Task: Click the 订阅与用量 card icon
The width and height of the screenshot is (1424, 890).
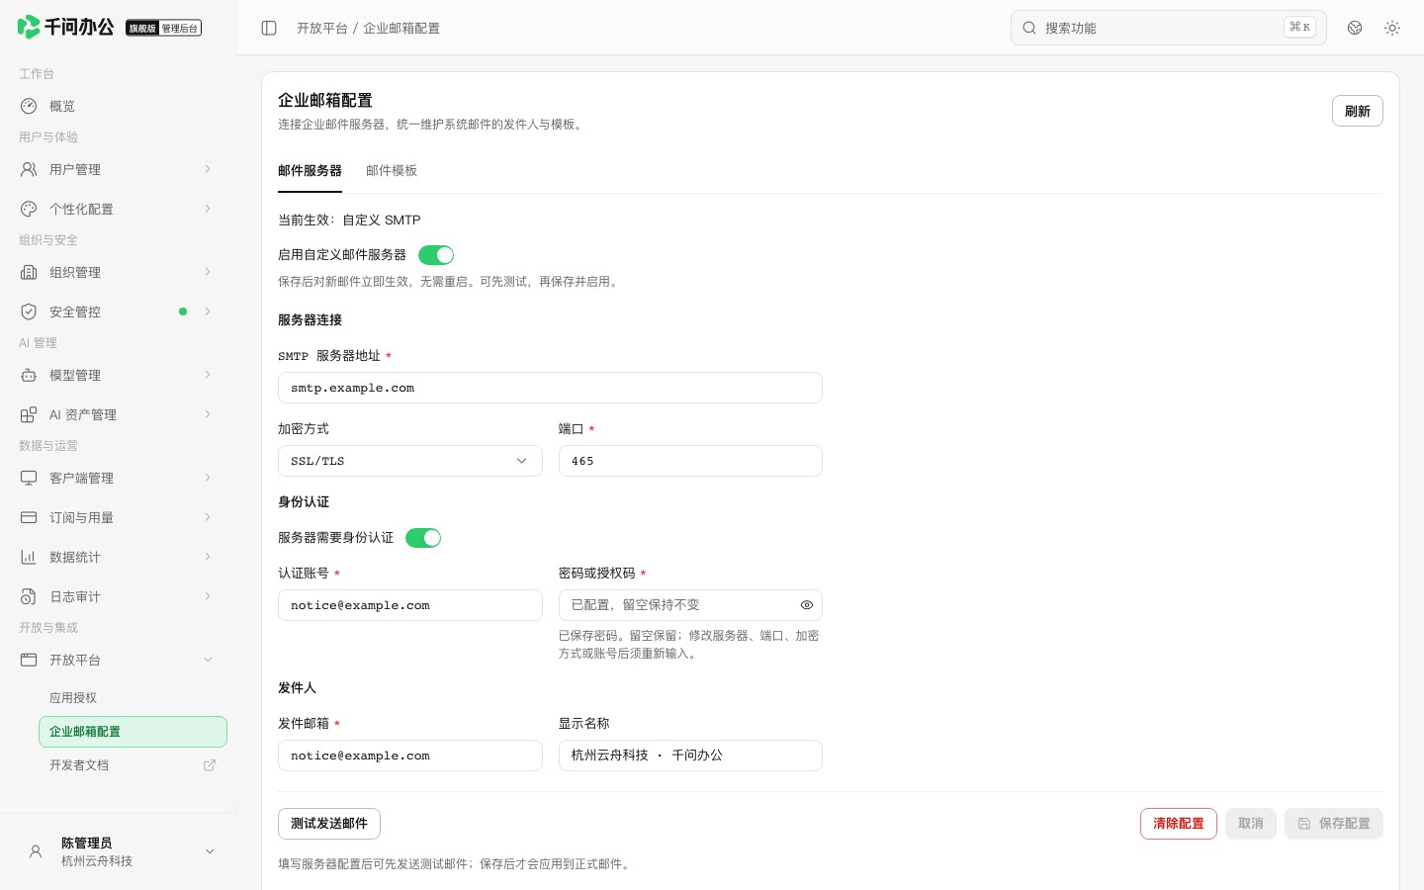Action: click(x=29, y=517)
